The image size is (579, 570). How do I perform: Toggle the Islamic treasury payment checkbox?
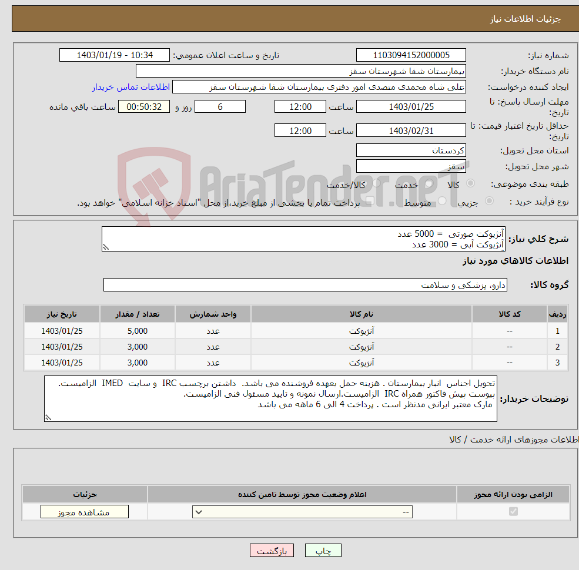tap(370, 201)
